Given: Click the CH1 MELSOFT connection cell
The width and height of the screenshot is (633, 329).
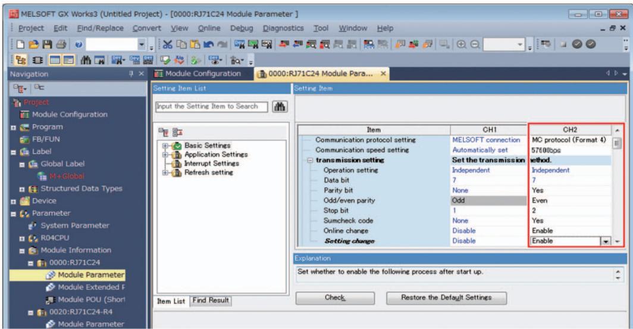Looking at the screenshot, I should (x=488, y=140).
